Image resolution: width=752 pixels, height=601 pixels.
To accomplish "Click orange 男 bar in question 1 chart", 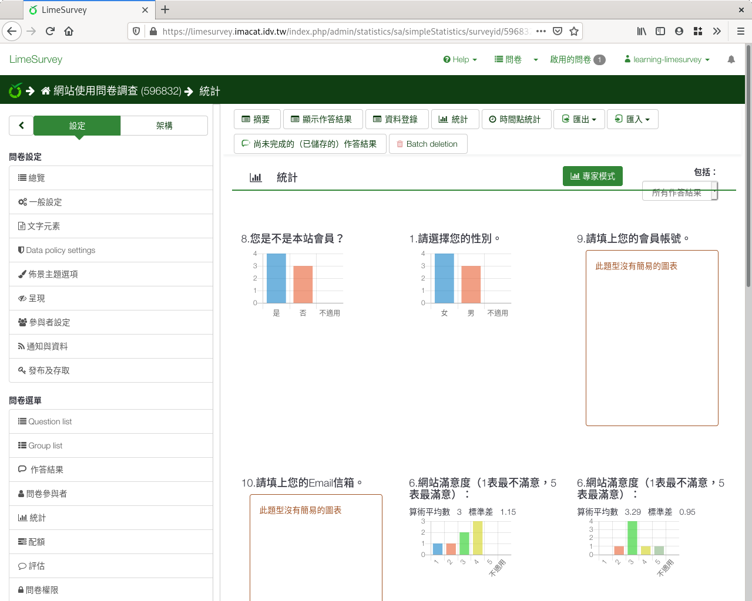I will [x=471, y=284].
